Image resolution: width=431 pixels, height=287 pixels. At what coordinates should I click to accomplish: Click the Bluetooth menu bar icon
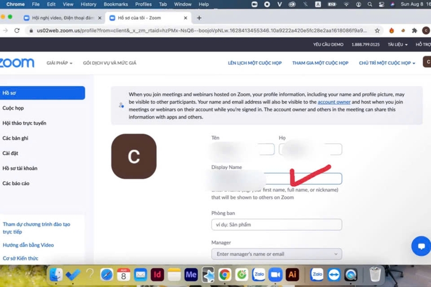click(x=305, y=4)
